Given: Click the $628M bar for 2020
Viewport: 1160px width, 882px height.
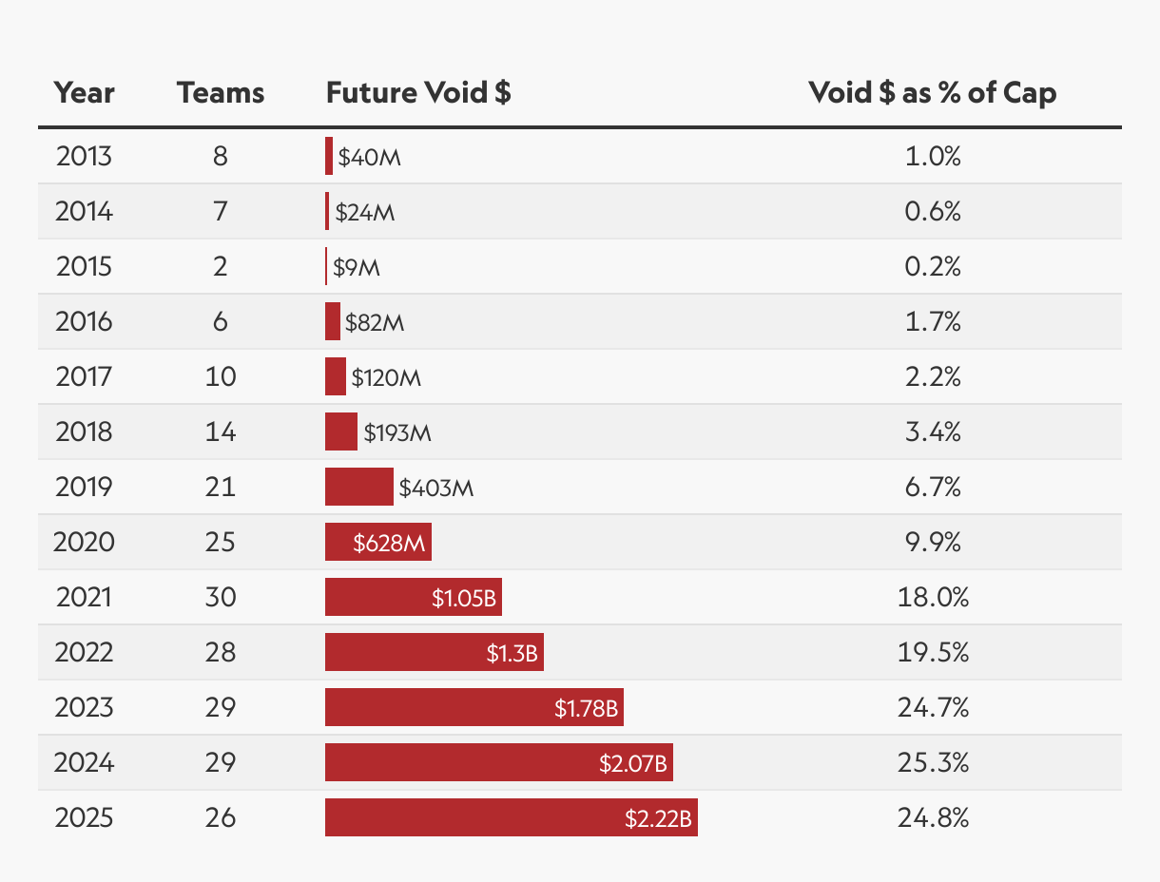Looking at the screenshot, I should (377, 542).
